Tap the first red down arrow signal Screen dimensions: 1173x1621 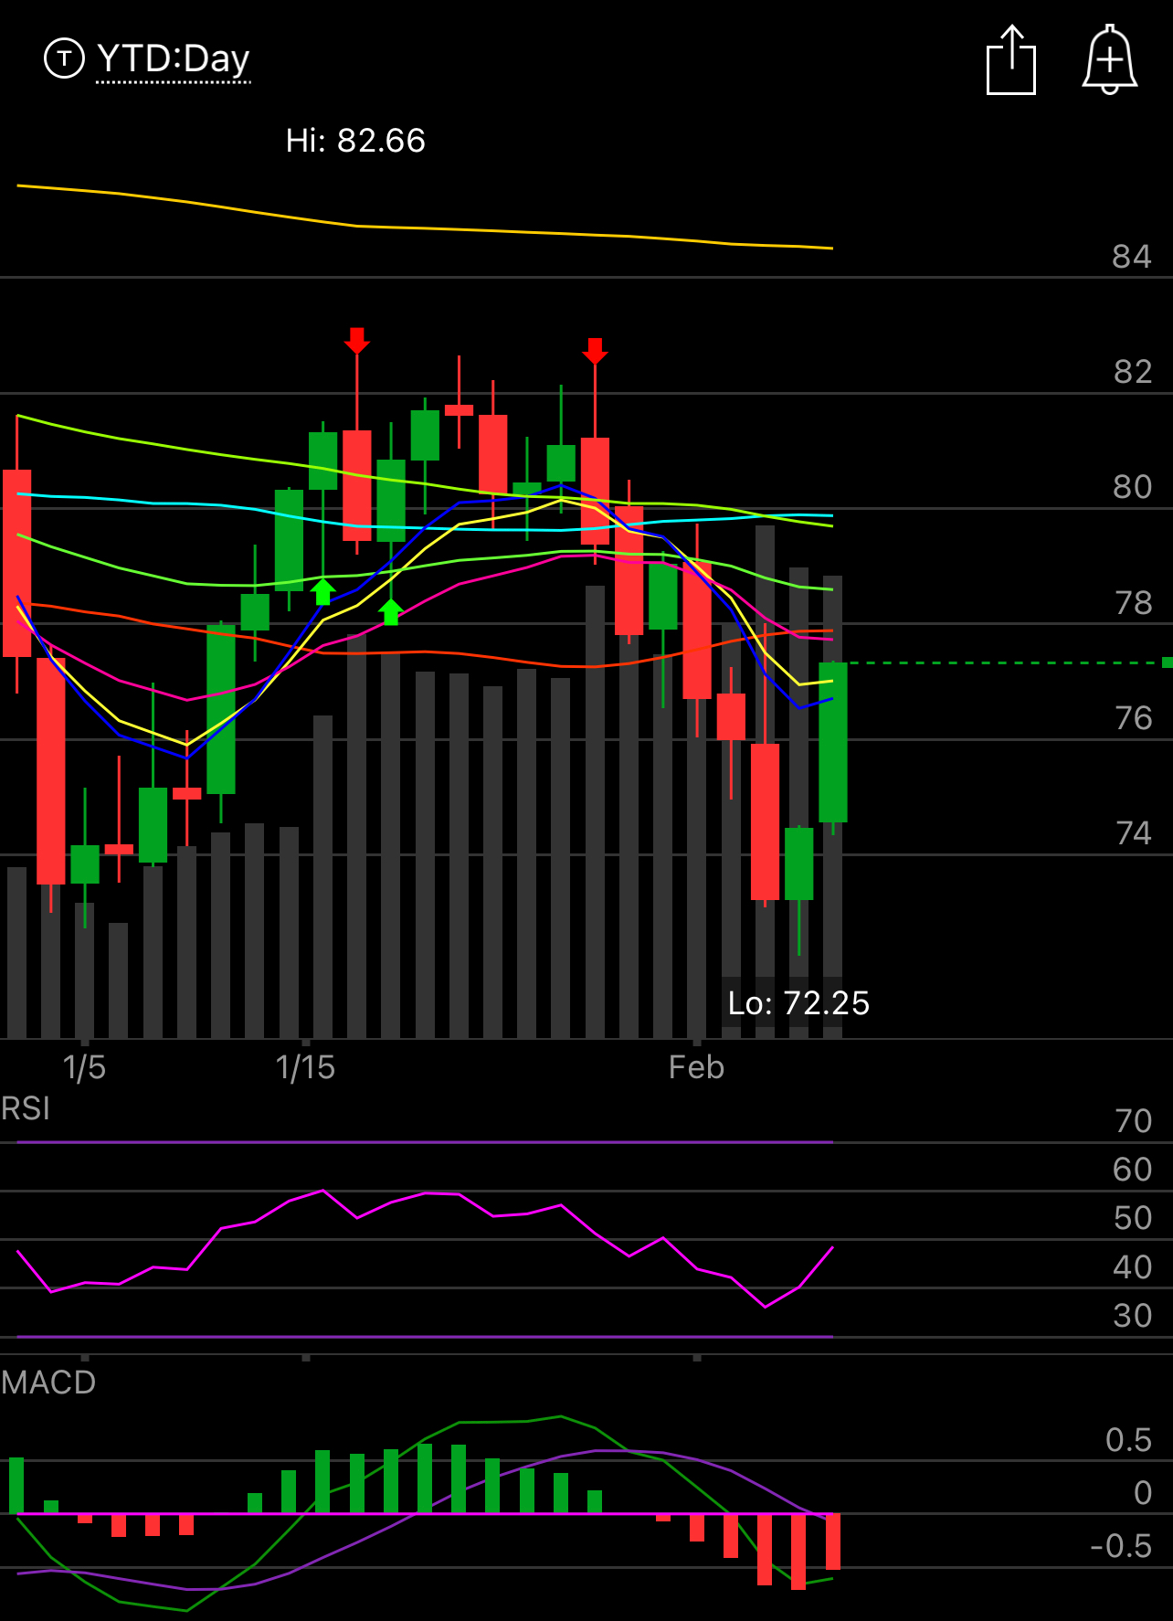pos(356,341)
